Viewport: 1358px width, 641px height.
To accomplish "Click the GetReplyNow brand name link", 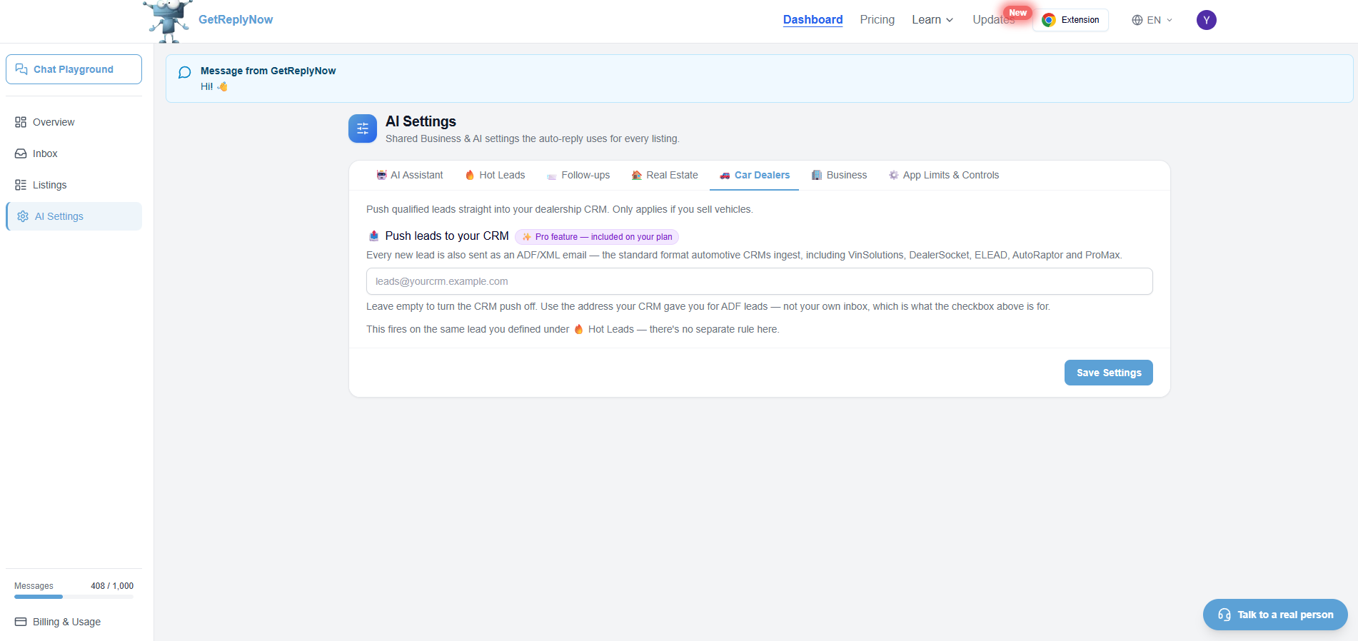I will pyautogui.click(x=236, y=20).
